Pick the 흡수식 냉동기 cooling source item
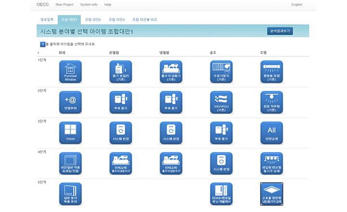The width and height of the screenshot is (347, 212). [171, 72]
